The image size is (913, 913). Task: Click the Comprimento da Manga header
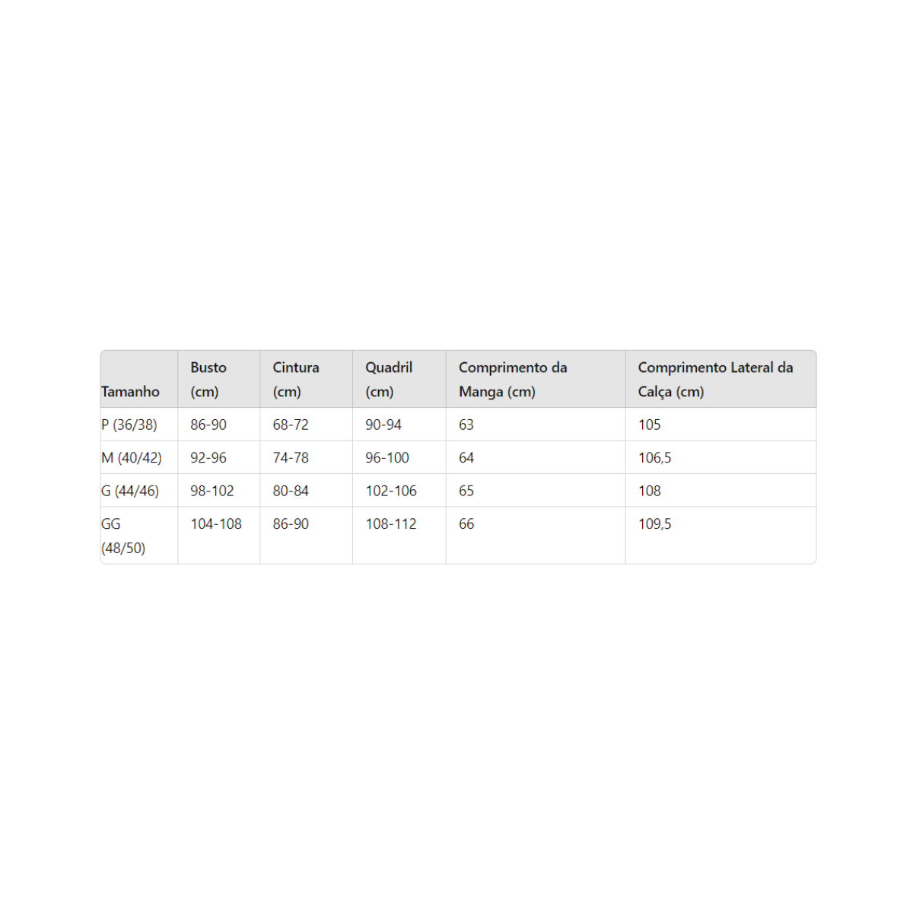point(513,379)
